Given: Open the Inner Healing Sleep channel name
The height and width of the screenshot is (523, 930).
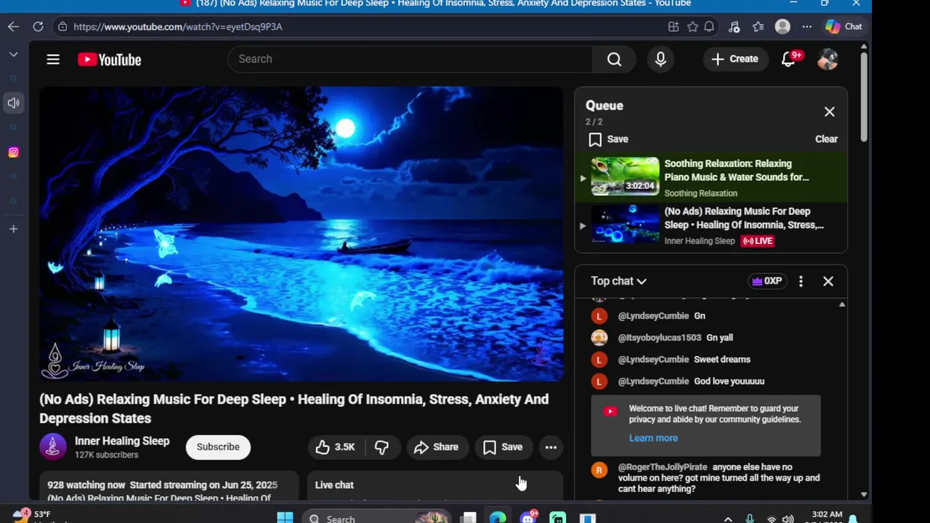Looking at the screenshot, I should tap(122, 441).
